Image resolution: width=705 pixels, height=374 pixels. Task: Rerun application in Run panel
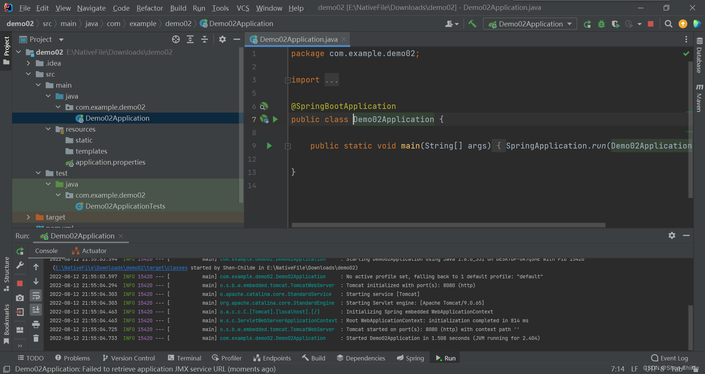(x=20, y=251)
